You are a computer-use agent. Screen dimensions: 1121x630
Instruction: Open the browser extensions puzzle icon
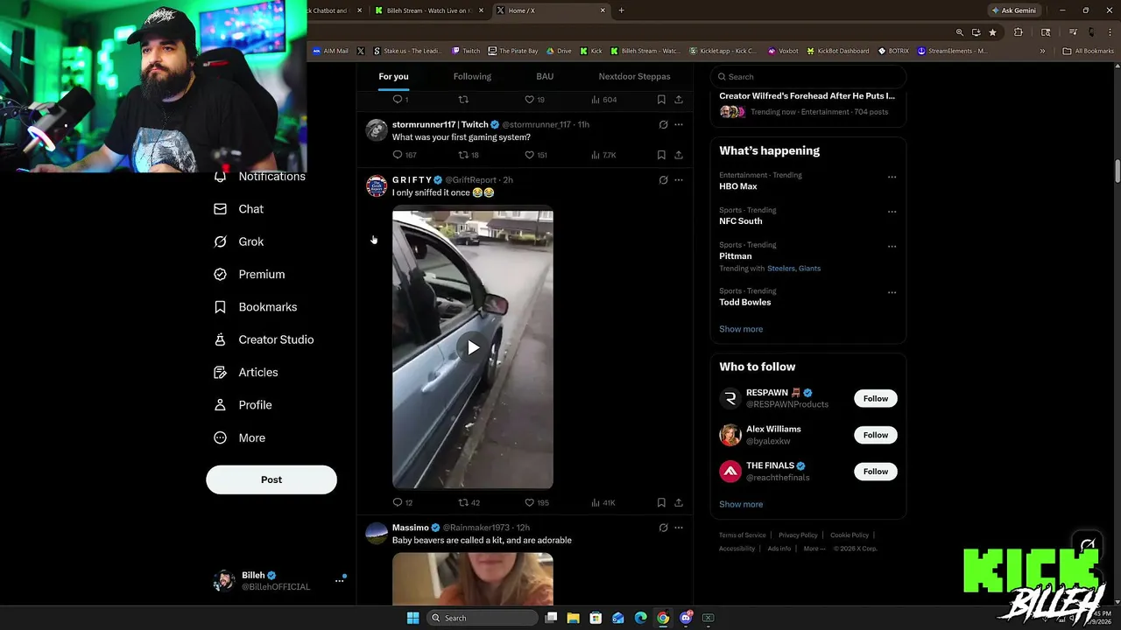click(x=1018, y=32)
